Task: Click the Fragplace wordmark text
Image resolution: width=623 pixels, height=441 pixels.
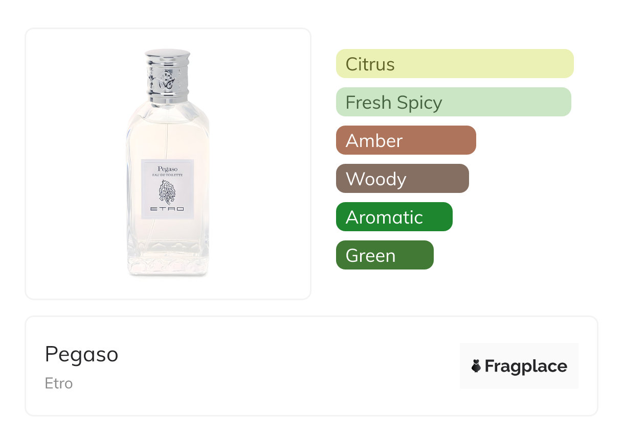Action: tap(525, 366)
